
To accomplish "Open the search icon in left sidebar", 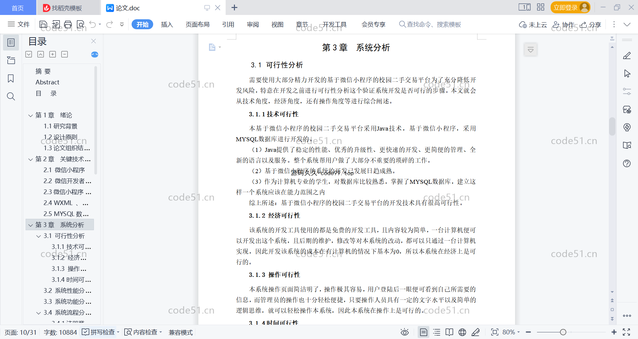I will click(11, 96).
